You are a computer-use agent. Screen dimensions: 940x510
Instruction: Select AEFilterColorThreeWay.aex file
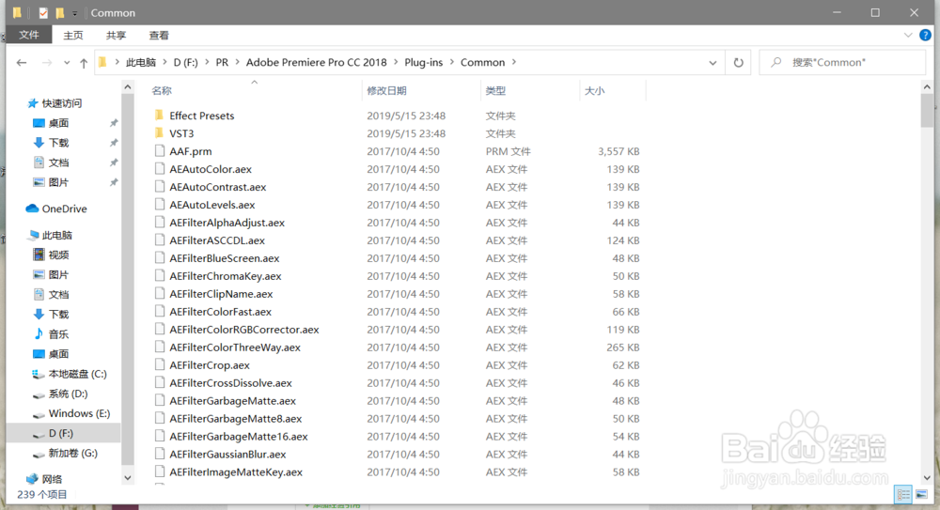point(235,348)
